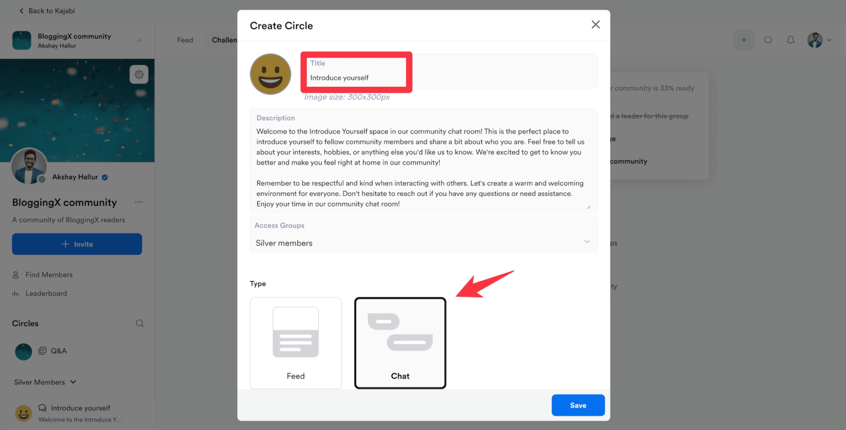The height and width of the screenshot is (430, 846).
Task: Click the Leaderboard bar chart icon
Action: coord(15,293)
